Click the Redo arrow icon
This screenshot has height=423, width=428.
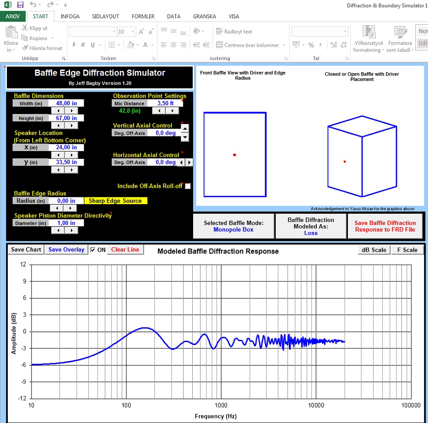coord(50,5)
